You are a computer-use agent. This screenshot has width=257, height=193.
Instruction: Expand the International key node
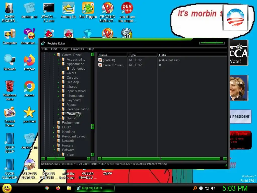(58, 96)
